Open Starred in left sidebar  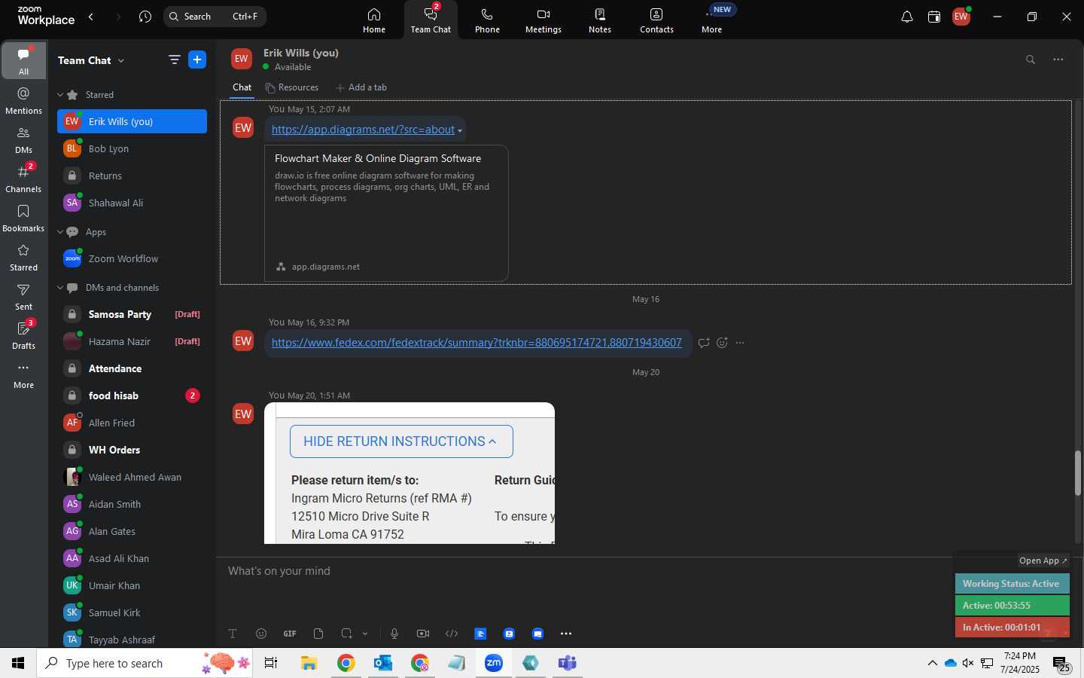pyautogui.click(x=24, y=257)
